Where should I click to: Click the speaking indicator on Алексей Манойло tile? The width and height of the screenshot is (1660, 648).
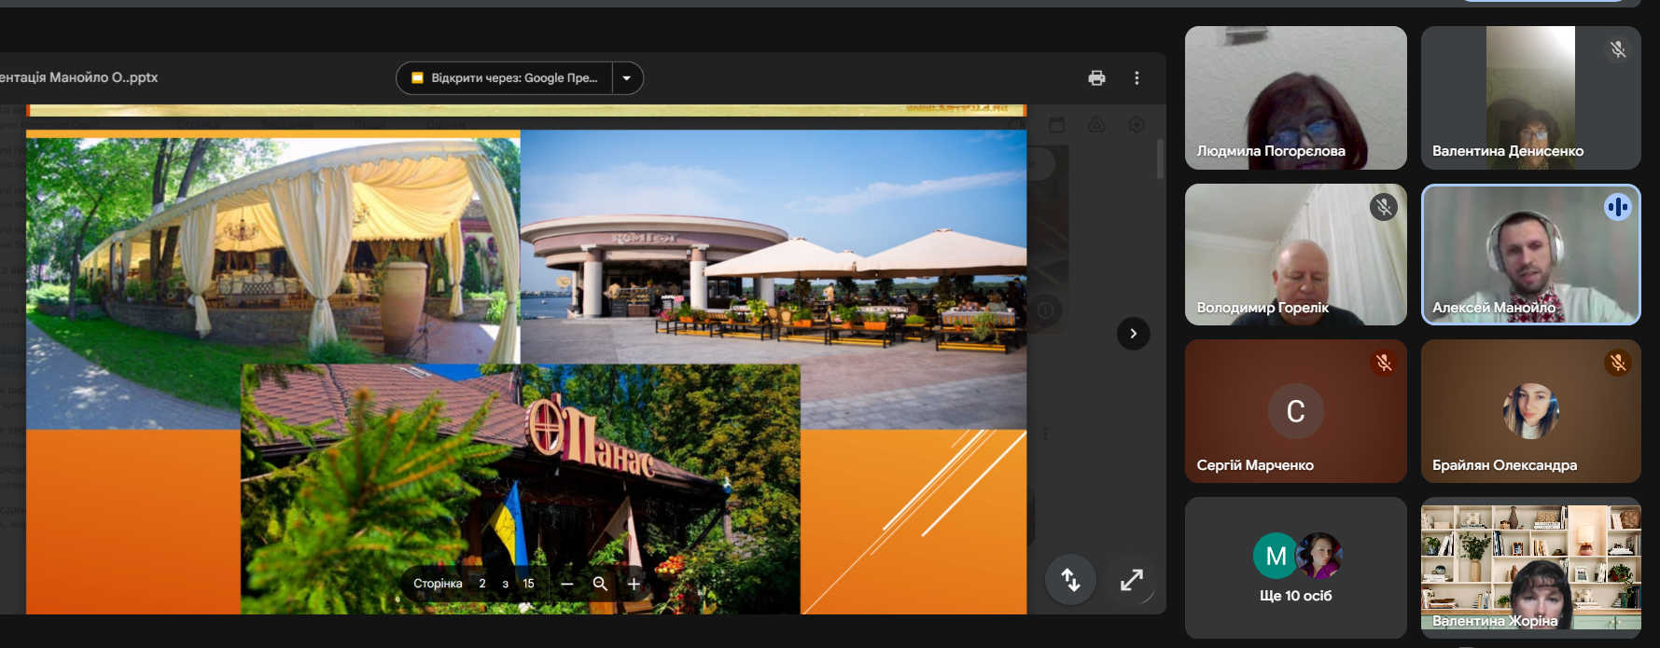coord(1617,207)
